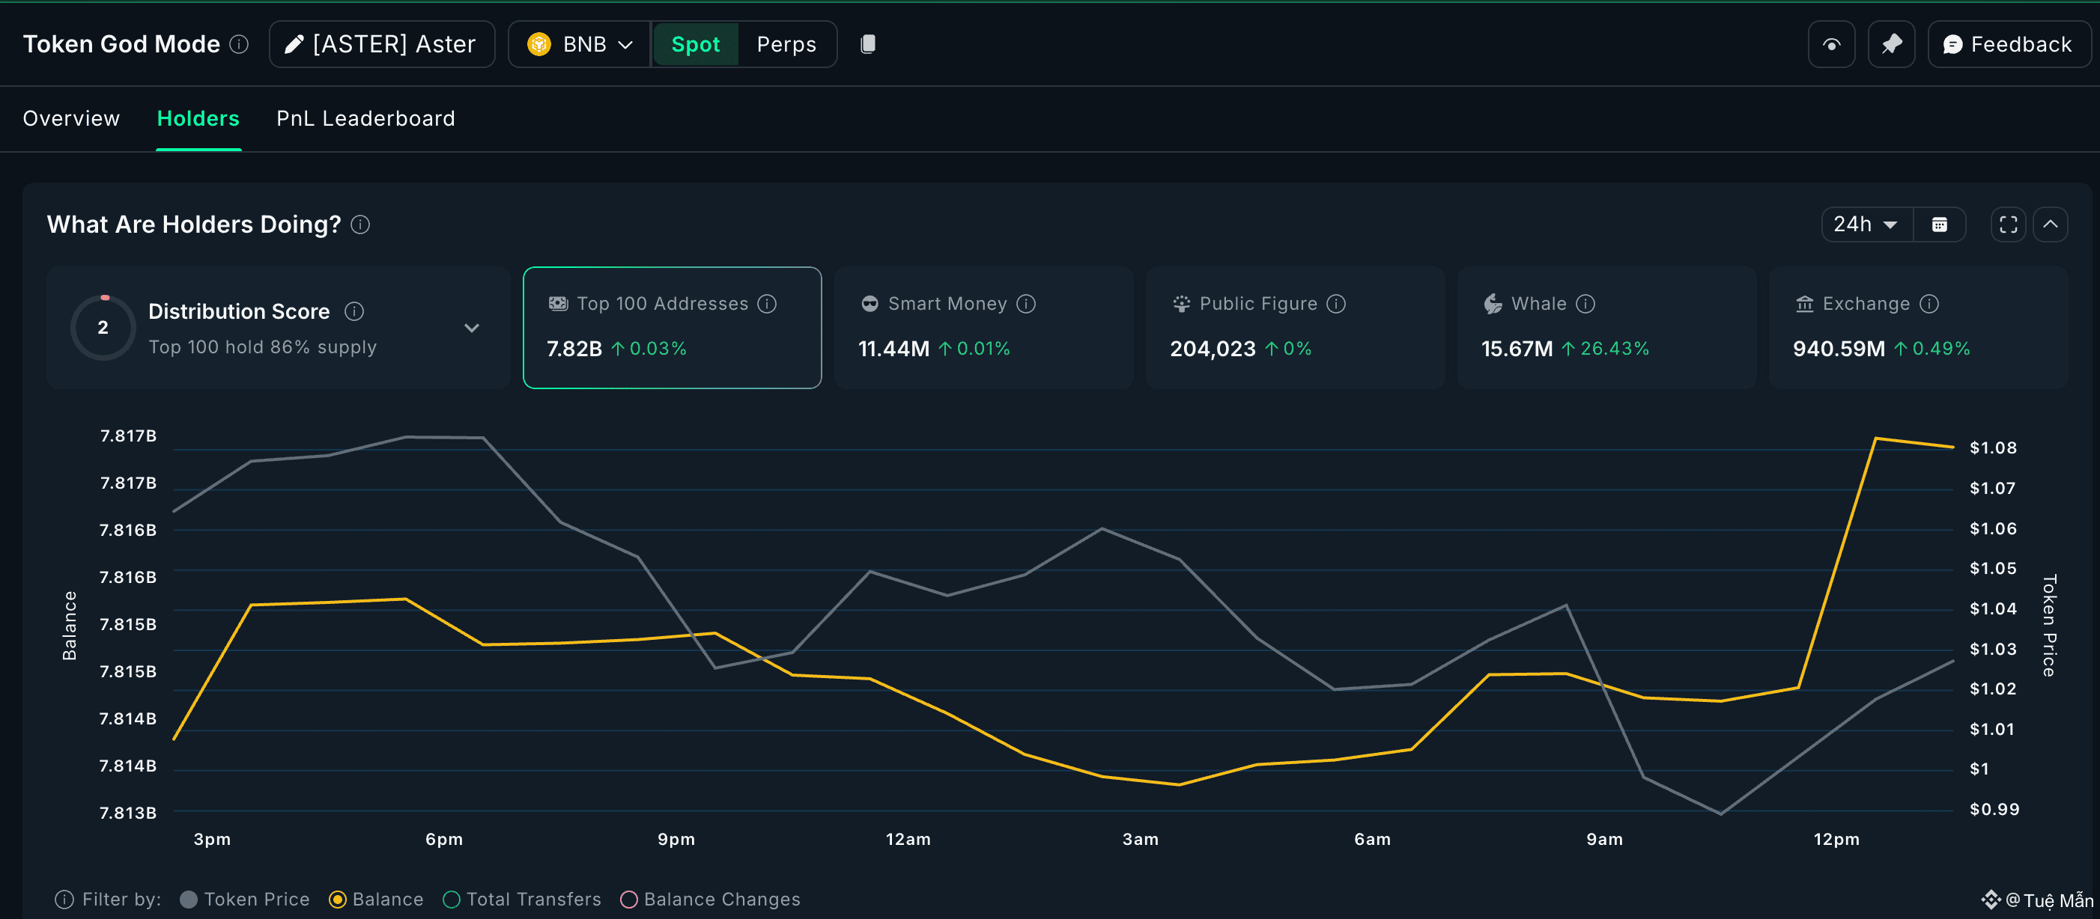Viewport: 2100px width, 919px height.
Task: Enable the Total Transfers filter
Action: 452,900
